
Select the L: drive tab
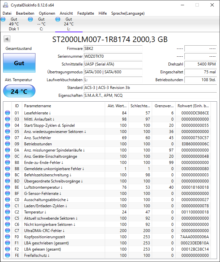69,24
